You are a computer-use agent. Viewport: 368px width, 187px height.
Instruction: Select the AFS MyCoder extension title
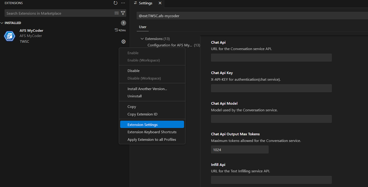(31, 30)
